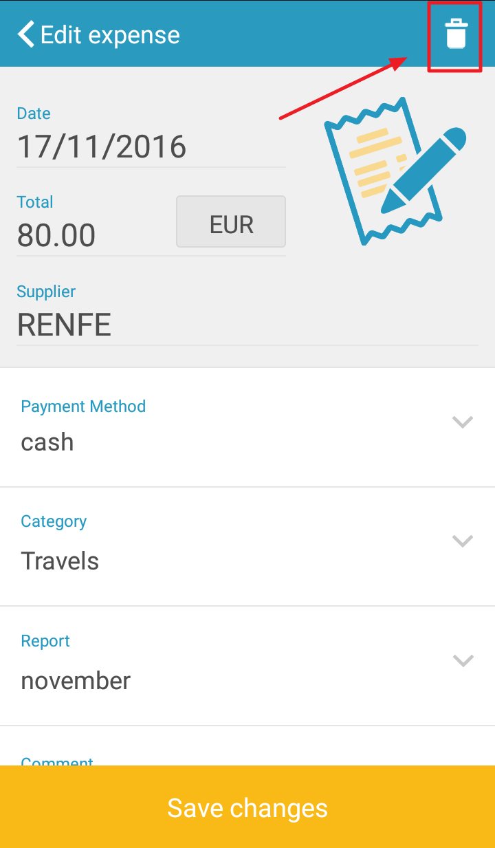This screenshot has height=848, width=495.
Task: Tap the receipt with pencil illustration
Action: [395, 172]
